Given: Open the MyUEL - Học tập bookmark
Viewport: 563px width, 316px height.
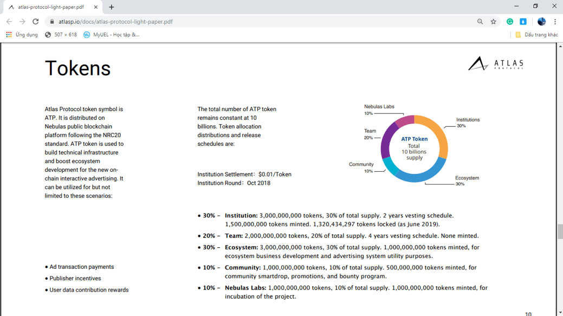Looking at the screenshot, I should [111, 35].
